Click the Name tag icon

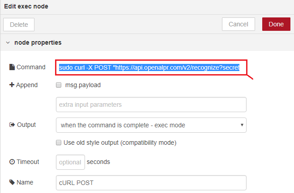tap(12, 183)
